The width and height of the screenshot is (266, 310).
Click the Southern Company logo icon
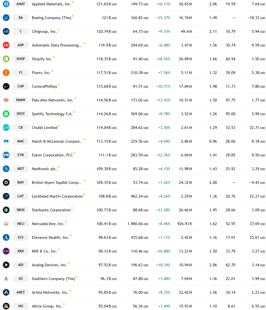(x=6, y=279)
